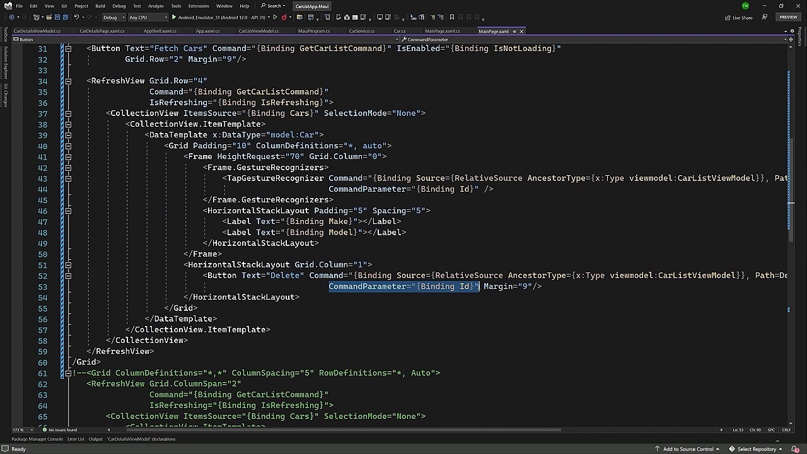Switch to CarService.cs tab

coord(361,31)
